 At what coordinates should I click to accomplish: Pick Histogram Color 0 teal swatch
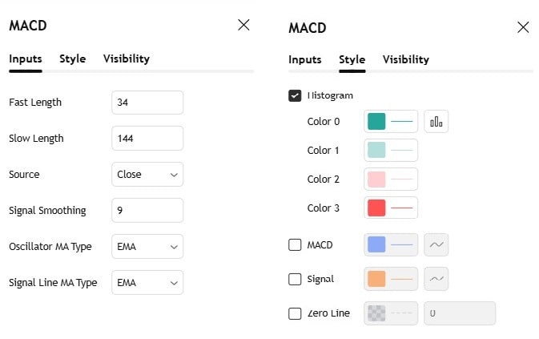click(x=376, y=122)
